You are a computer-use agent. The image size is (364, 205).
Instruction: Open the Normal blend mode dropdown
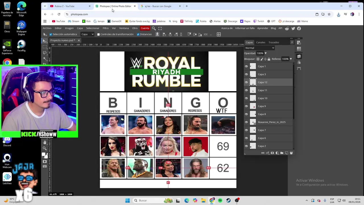pos(260,48)
